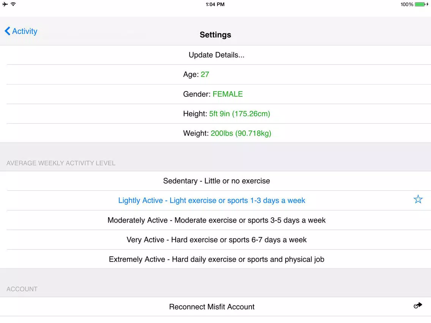Viewport: 431px width, 323px height.
Task: Choose Moderately Active activity level
Action: point(215,220)
